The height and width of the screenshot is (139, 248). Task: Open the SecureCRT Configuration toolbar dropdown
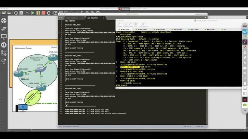[143, 24]
